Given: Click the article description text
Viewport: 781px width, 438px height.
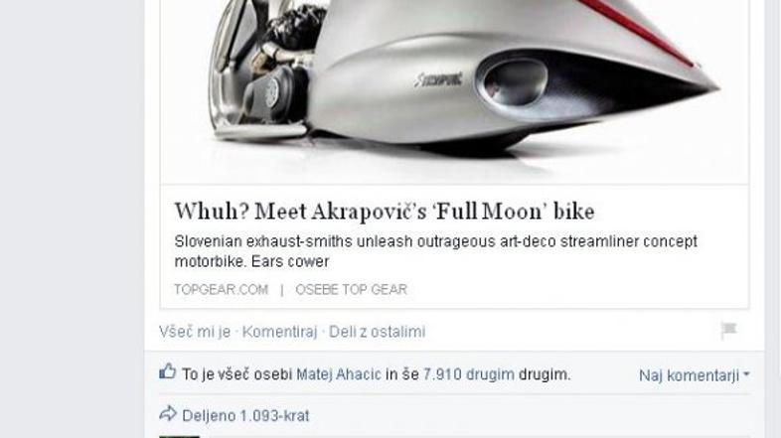Looking at the screenshot, I should [436, 251].
